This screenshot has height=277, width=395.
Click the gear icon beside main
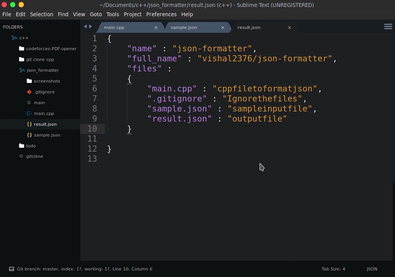click(29, 103)
